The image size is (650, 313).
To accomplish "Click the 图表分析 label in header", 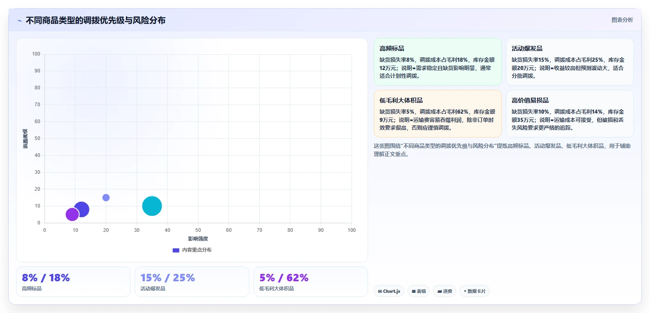I will click(622, 20).
